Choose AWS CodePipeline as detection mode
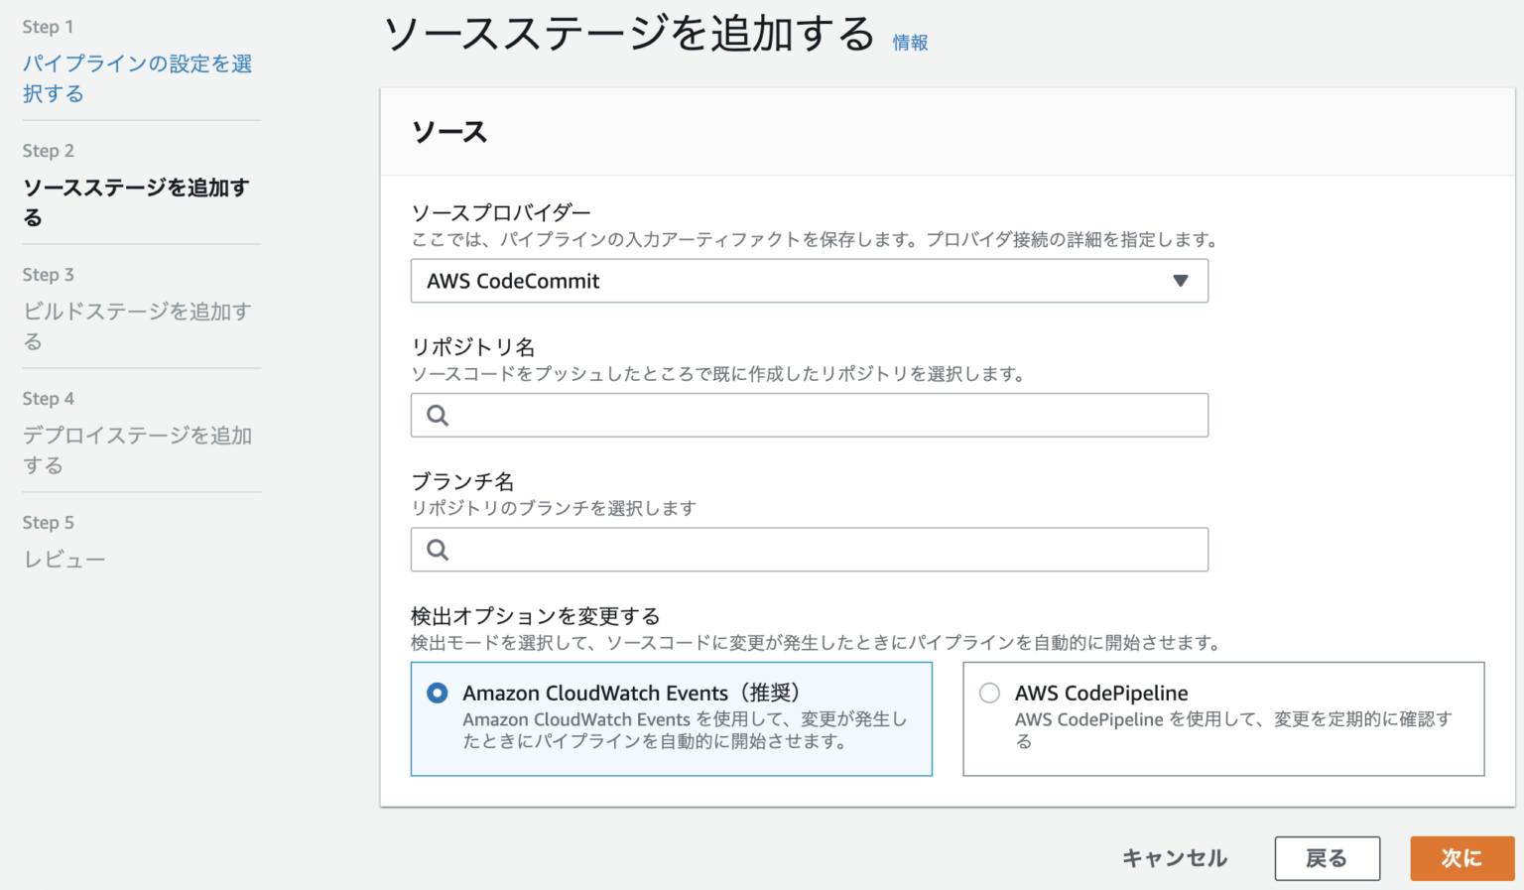 coord(989,693)
